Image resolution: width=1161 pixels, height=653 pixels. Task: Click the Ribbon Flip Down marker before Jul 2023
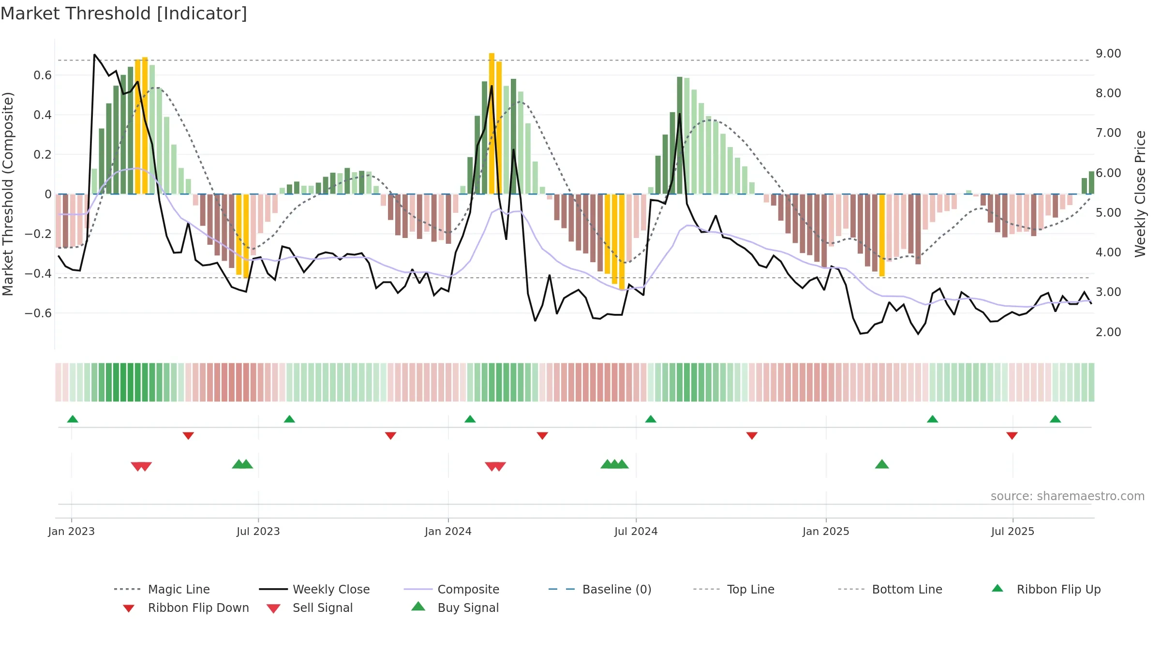(x=188, y=436)
